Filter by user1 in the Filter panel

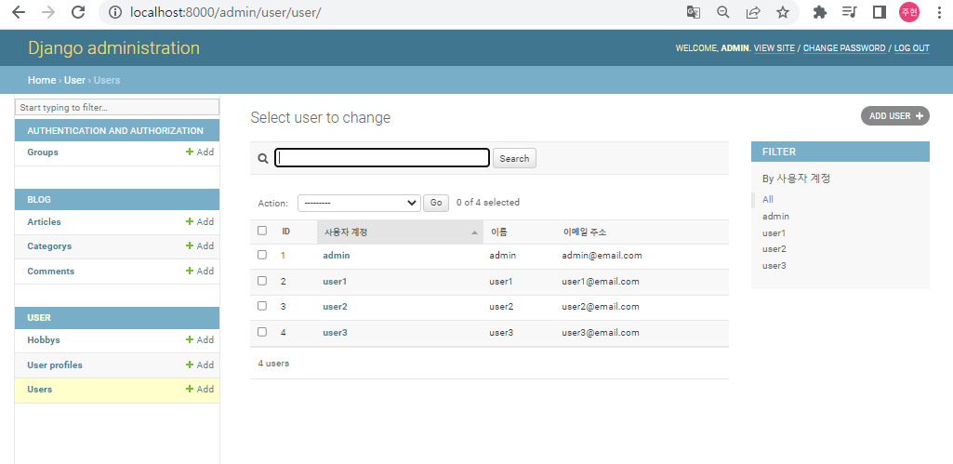coord(774,232)
